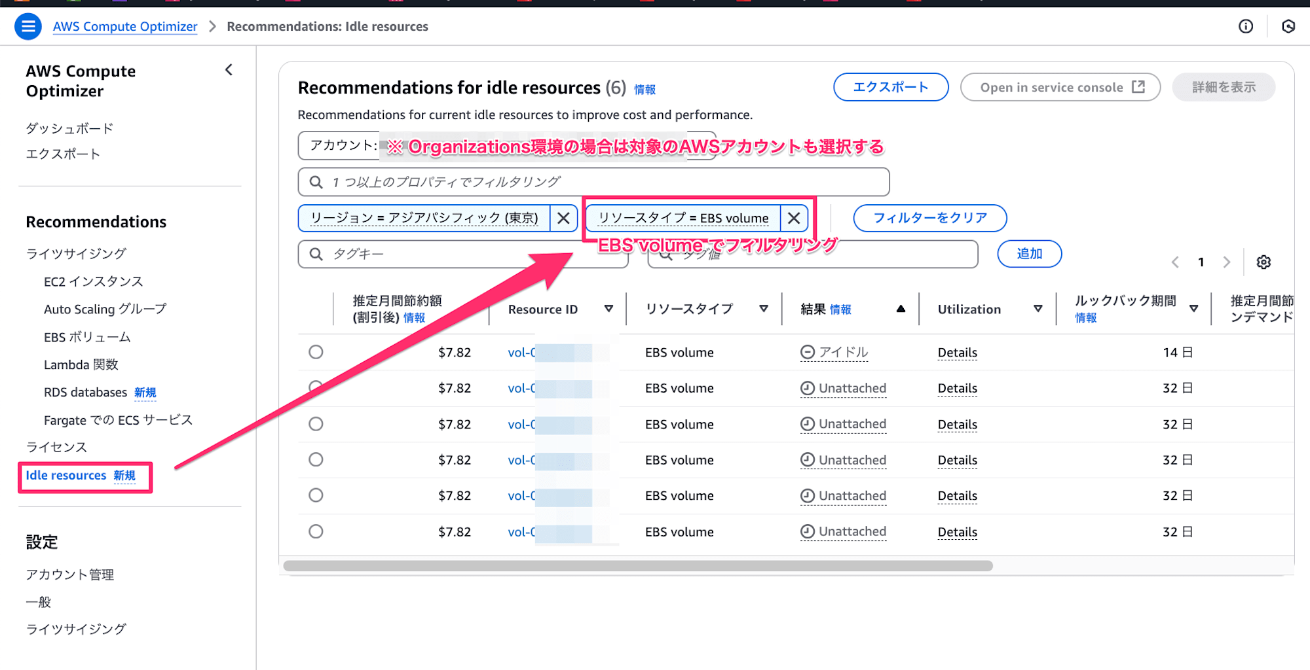Open ダッシュボード in sidebar

pyautogui.click(x=69, y=128)
